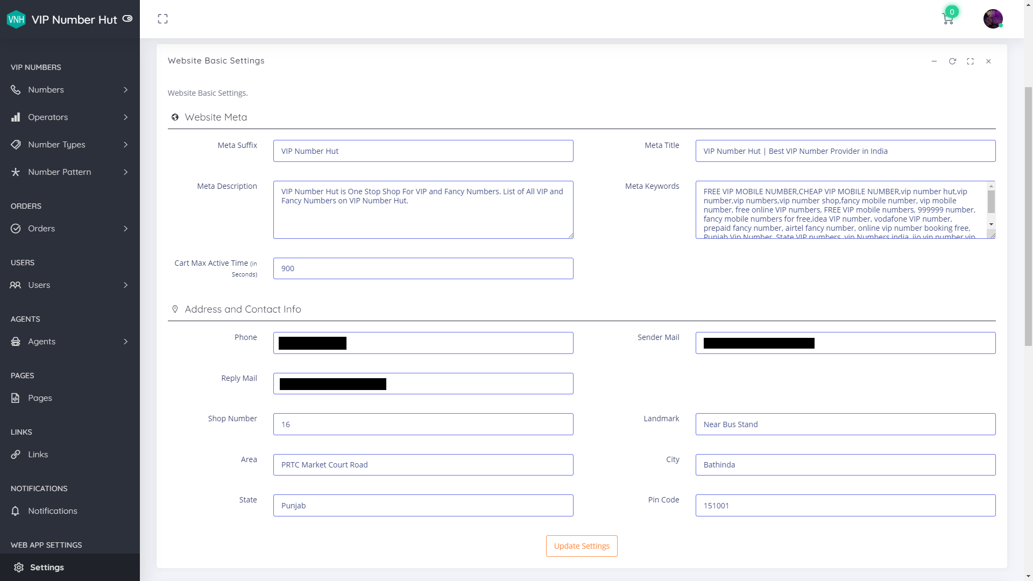This screenshot has width=1033, height=581.
Task: Expand the Orders menu chevron
Action: [x=126, y=229]
